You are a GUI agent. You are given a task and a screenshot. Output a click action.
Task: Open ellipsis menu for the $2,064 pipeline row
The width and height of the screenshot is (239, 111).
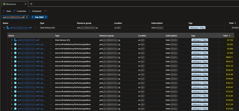pos(51,48)
